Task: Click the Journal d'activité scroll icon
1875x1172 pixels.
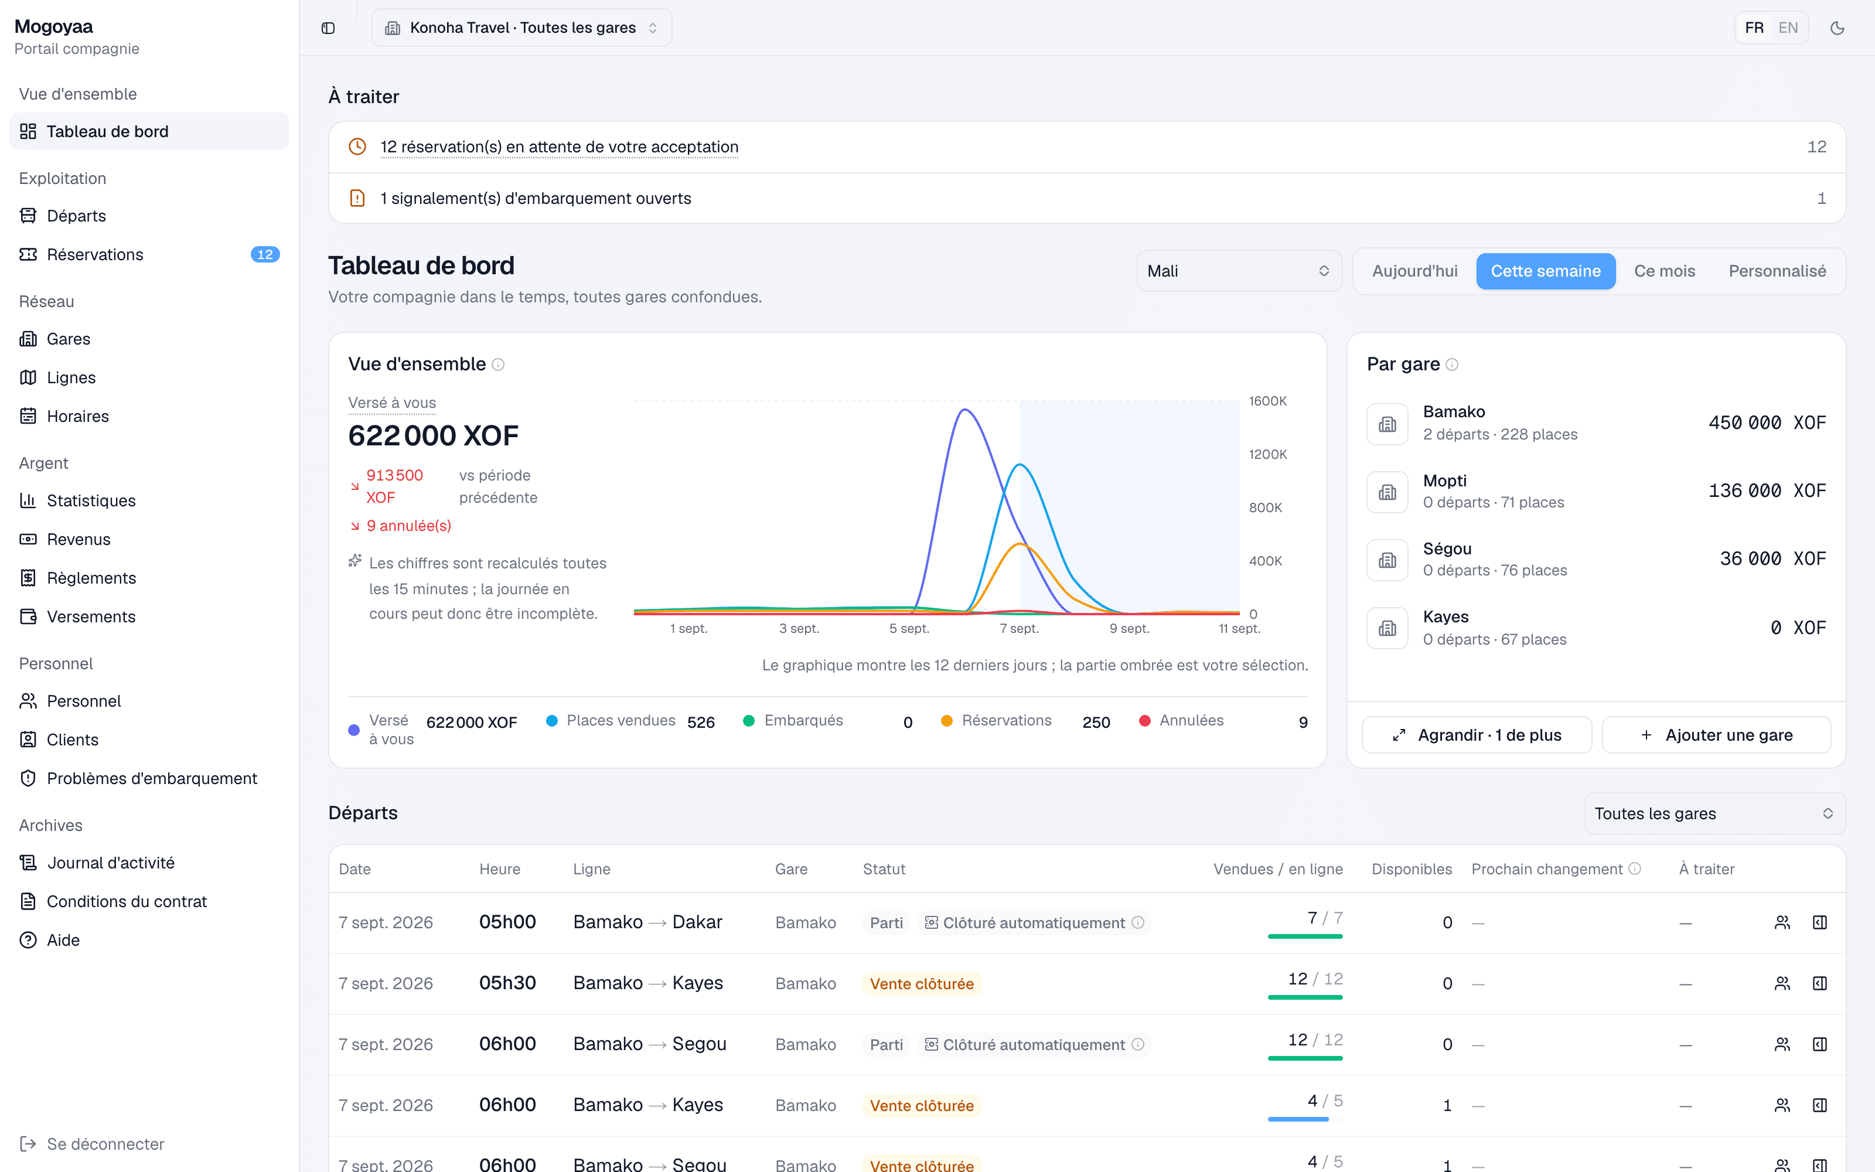Action: pyautogui.click(x=28, y=864)
